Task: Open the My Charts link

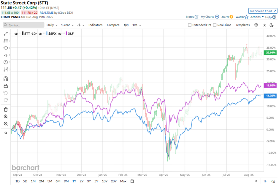Action: click(x=207, y=17)
